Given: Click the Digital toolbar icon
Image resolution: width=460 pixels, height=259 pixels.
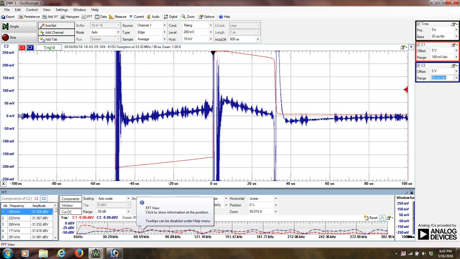Looking at the screenshot, I should [171, 17].
